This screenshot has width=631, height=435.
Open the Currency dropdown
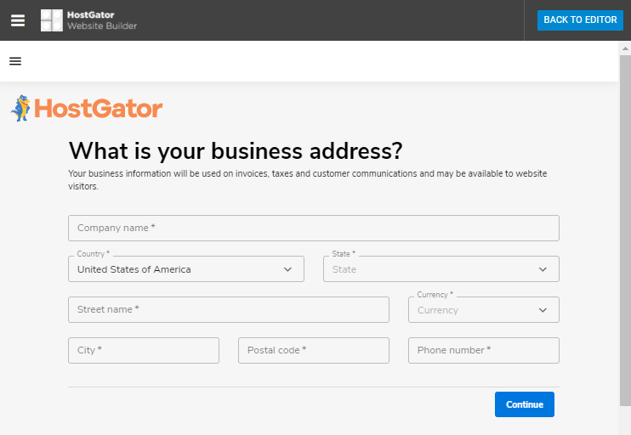483,310
